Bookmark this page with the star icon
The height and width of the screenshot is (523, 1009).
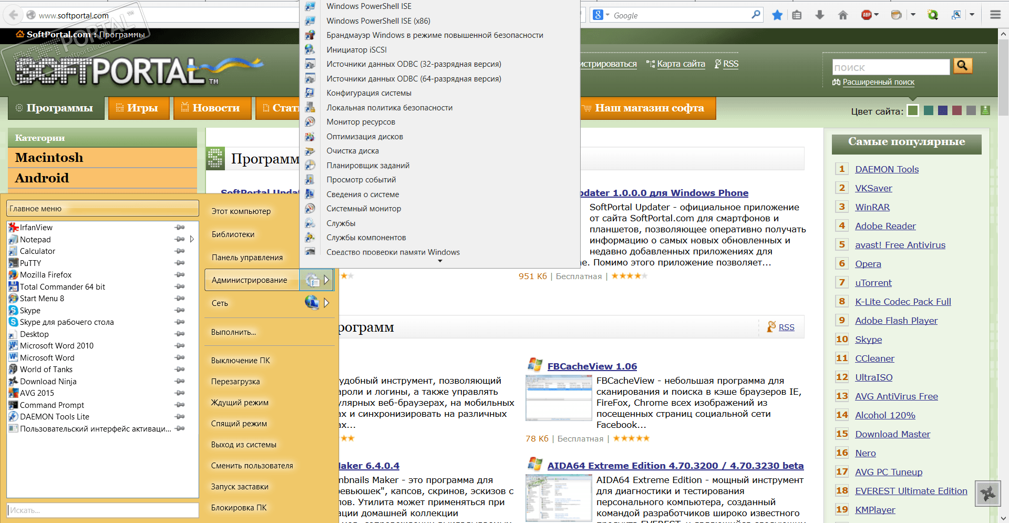(777, 15)
